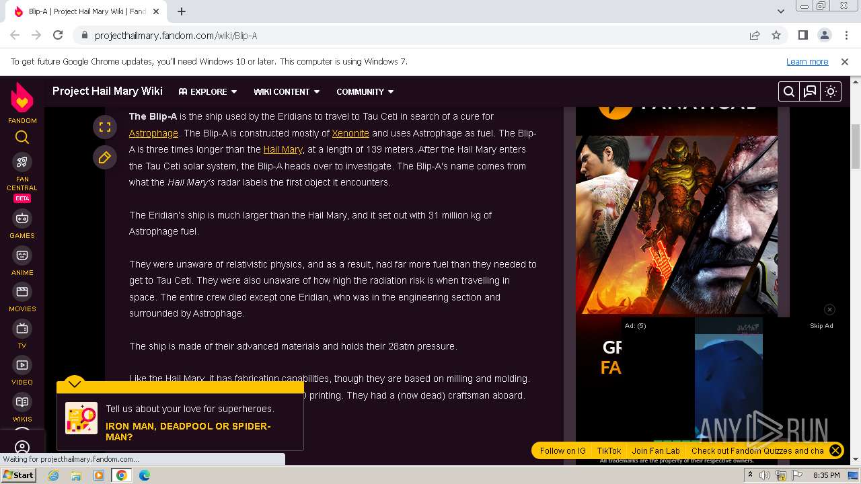Viewport: 861px width, 484px height.
Task: Close the video ad overlay
Action: 829,309
